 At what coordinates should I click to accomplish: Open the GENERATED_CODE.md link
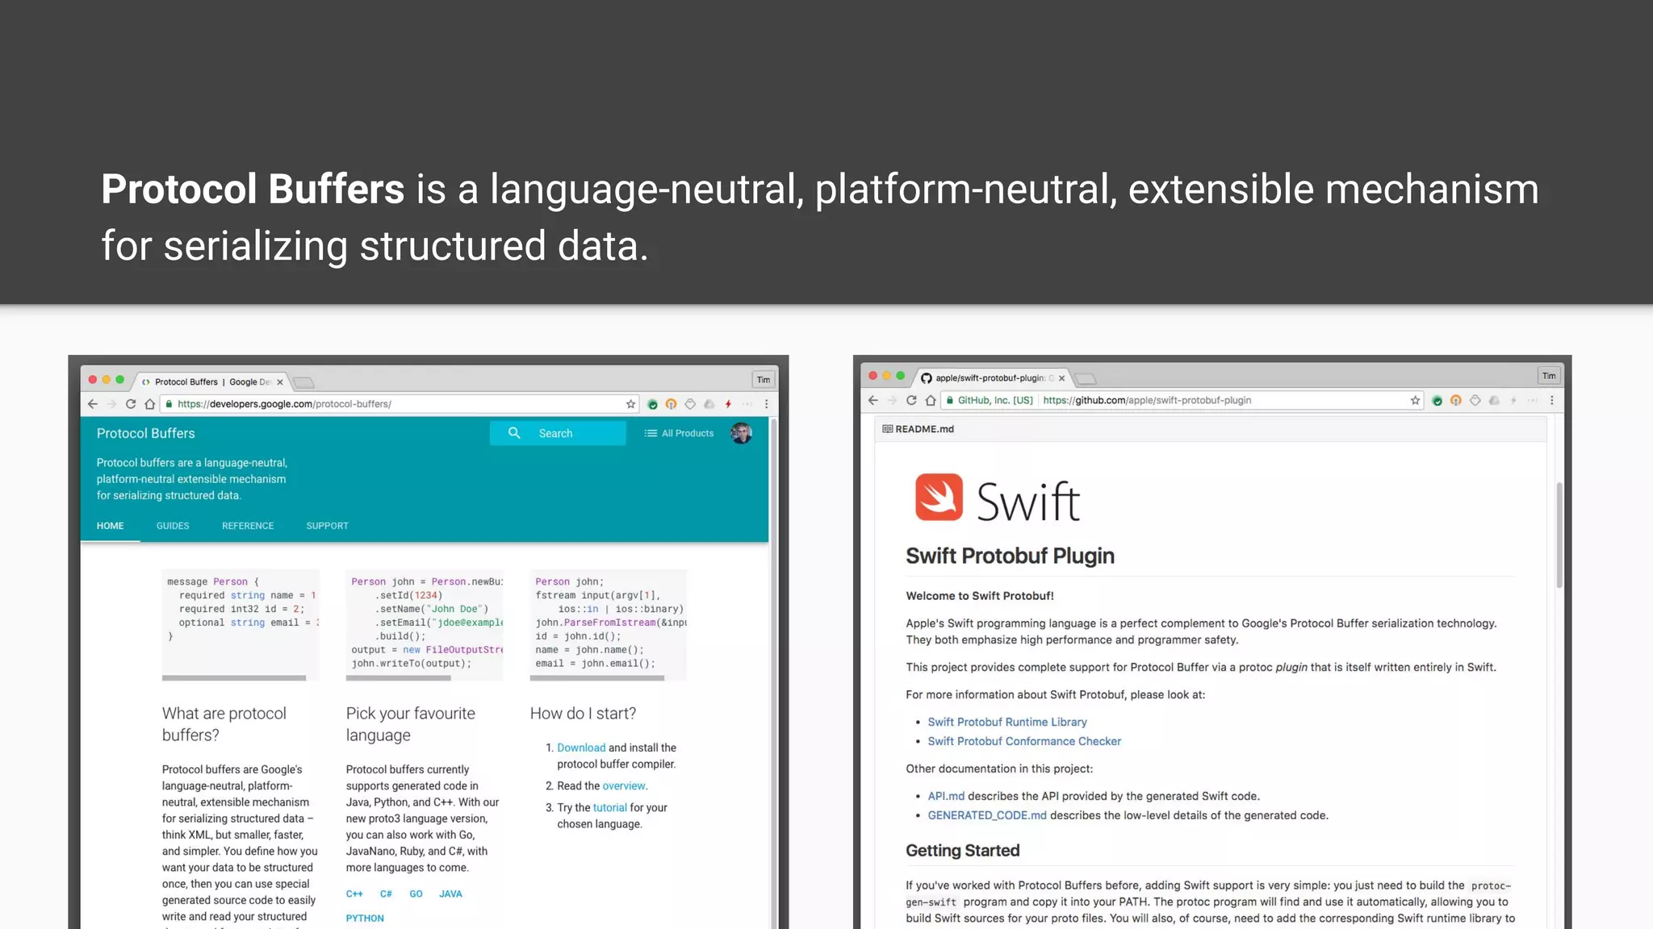click(x=987, y=815)
